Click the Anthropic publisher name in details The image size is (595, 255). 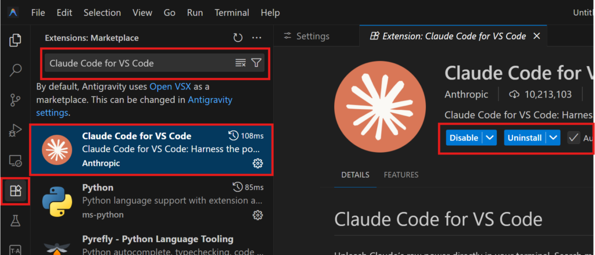point(466,95)
